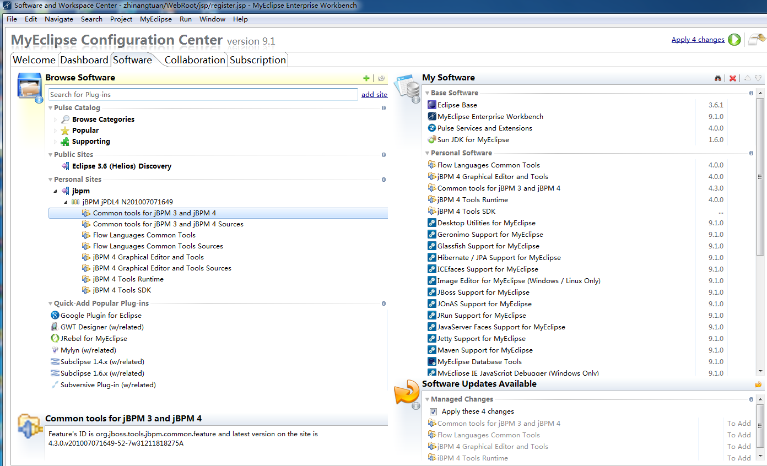Uncheck the 'Apply these 4 changes' checkbox
Viewport: 767px width, 466px height.
(433, 411)
